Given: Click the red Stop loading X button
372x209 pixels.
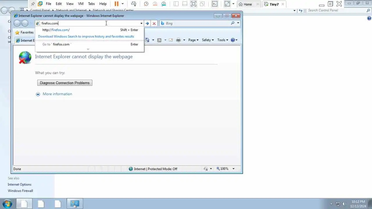Looking at the screenshot, I should coord(154,23).
